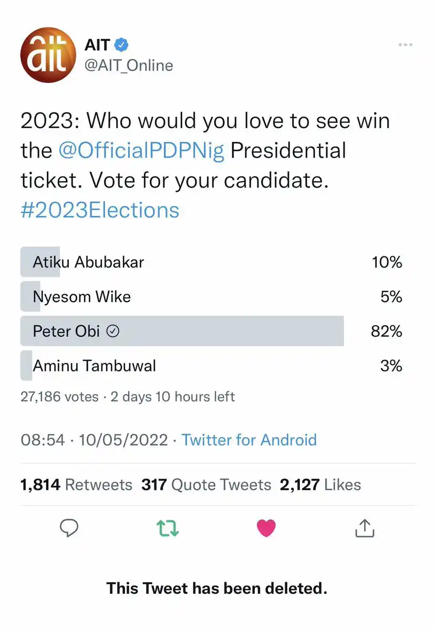The image size is (435, 630).
Task: Open the tweet options with the three-dot icon
Action: (405, 44)
